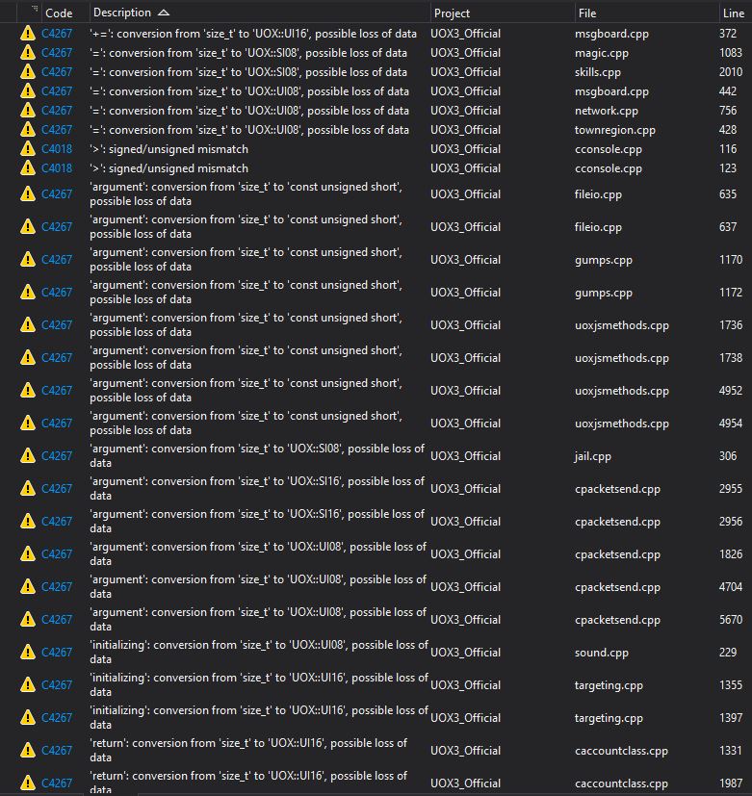This screenshot has width=752, height=796.
Task: Select the cpacketsend.cpp line 5670 warning description
Action: coord(257,619)
